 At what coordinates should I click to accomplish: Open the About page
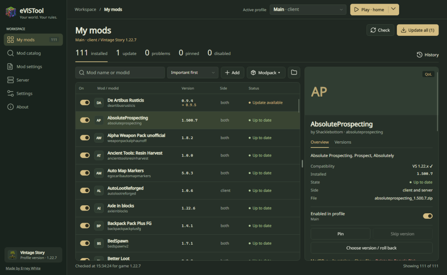point(34,107)
